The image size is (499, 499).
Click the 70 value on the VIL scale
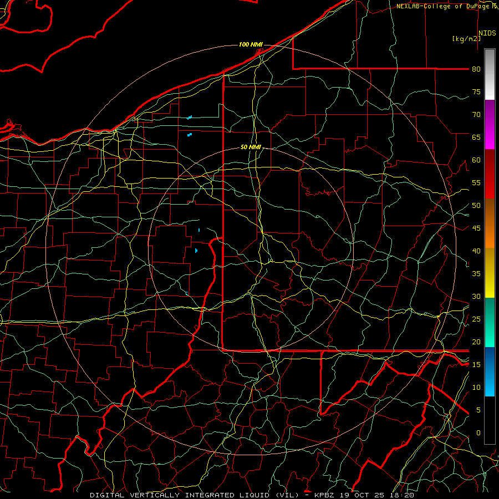(476, 115)
